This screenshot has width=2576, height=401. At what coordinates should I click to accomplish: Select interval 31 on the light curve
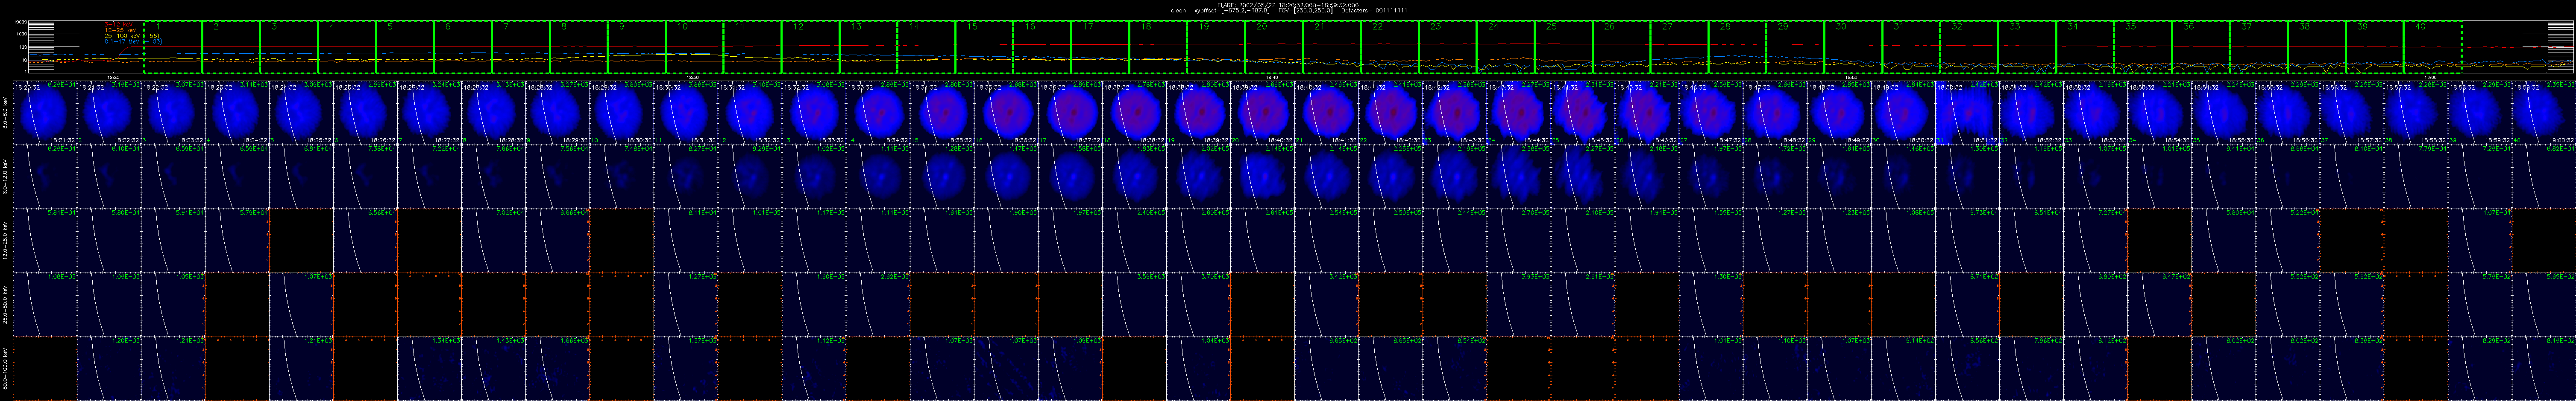coord(1910,47)
